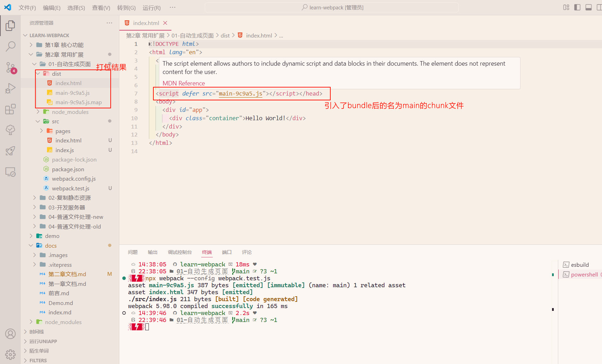602x364 pixels.
Task: Open explorer panel more actions ellipsis
Action: coord(110,23)
